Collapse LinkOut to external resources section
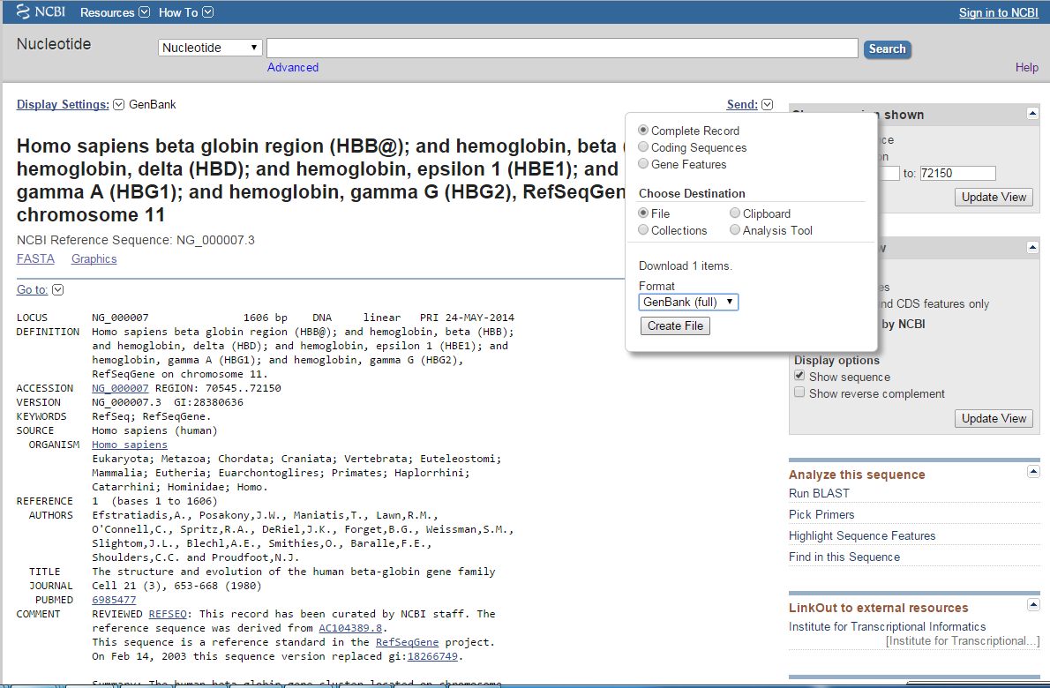Screen dimensions: 1050x688 point(1032,605)
